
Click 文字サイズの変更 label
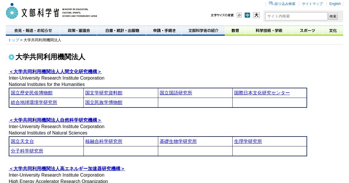point(222,15)
